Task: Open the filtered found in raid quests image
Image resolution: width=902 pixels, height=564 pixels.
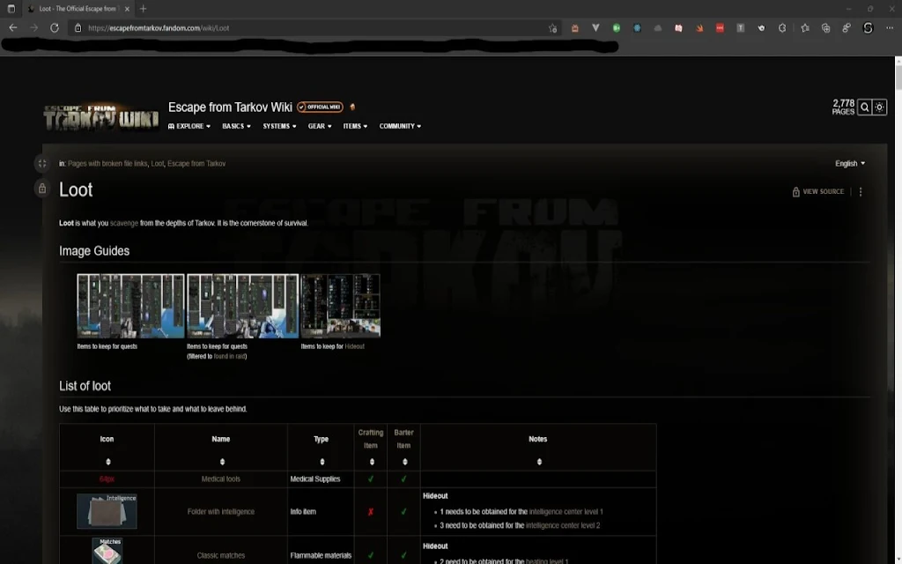Action: 243,306
